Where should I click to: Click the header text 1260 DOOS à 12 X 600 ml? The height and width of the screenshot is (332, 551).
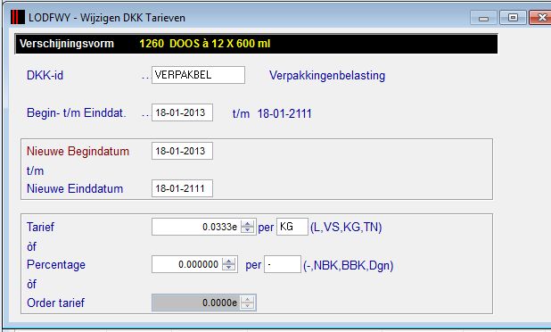204,44
